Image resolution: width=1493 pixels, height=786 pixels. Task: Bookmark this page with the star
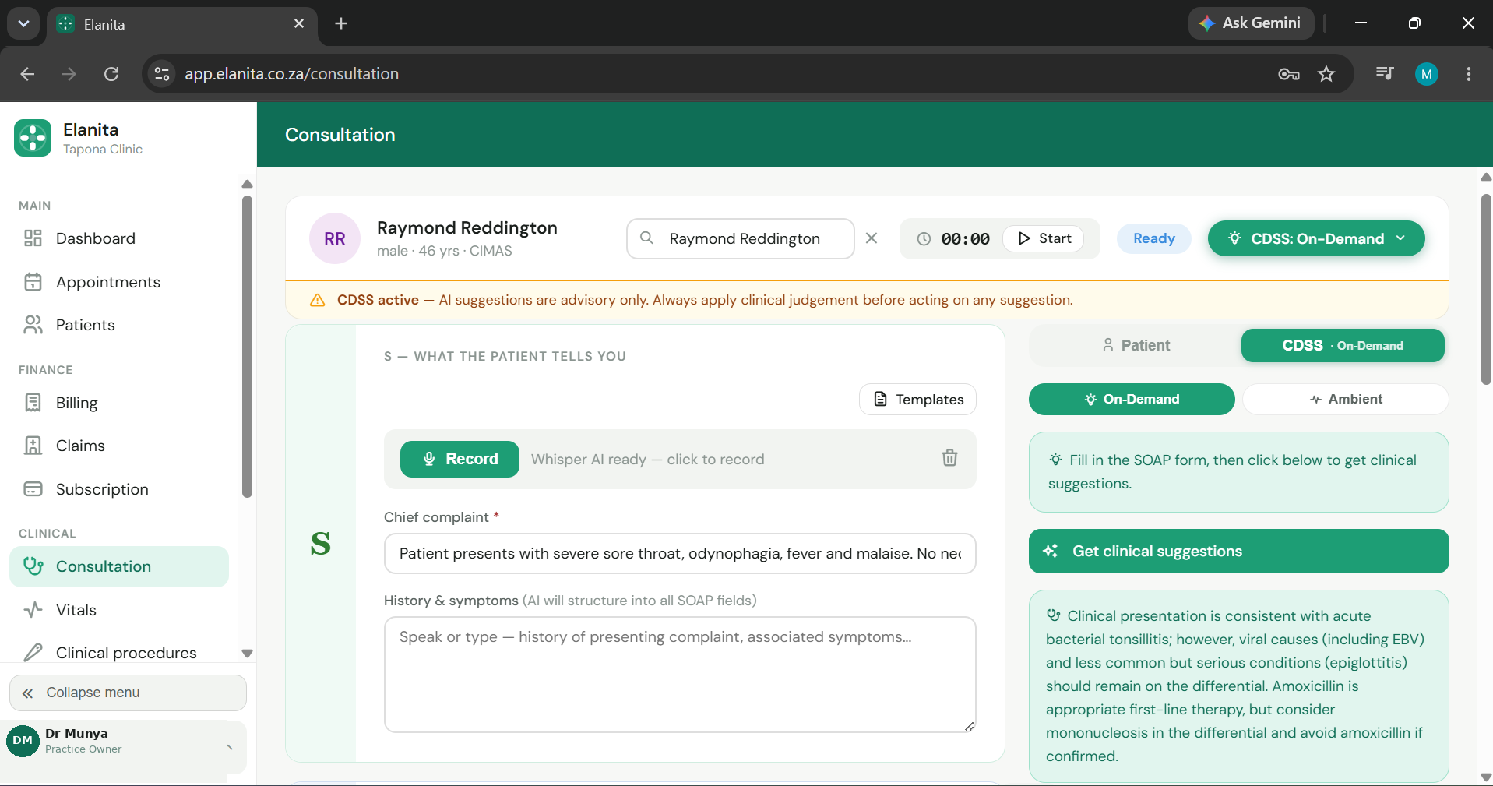(x=1326, y=74)
